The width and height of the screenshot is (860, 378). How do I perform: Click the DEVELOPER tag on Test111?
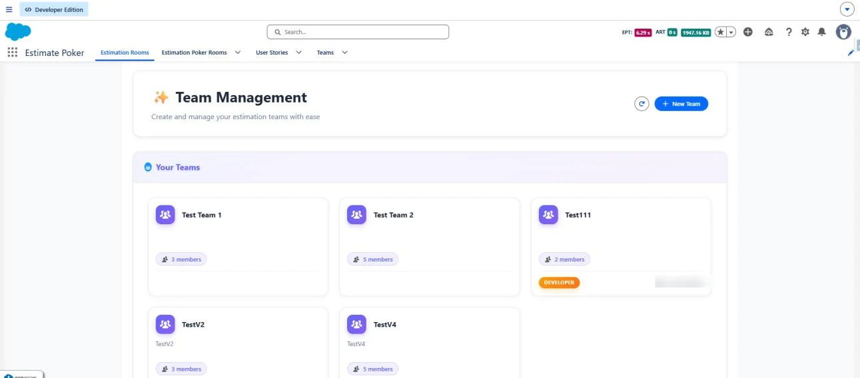[560, 282]
